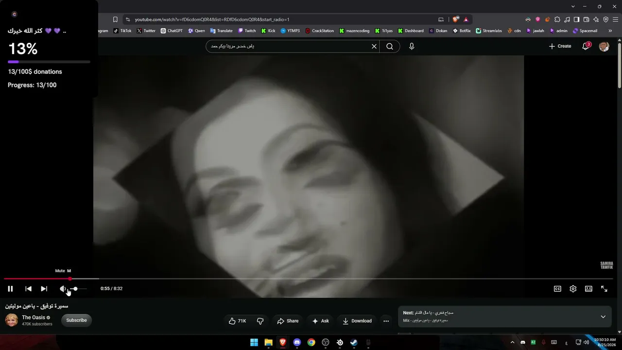Image resolution: width=622 pixels, height=350 pixels.
Task: Open Translate bookmark
Action: coord(221,31)
